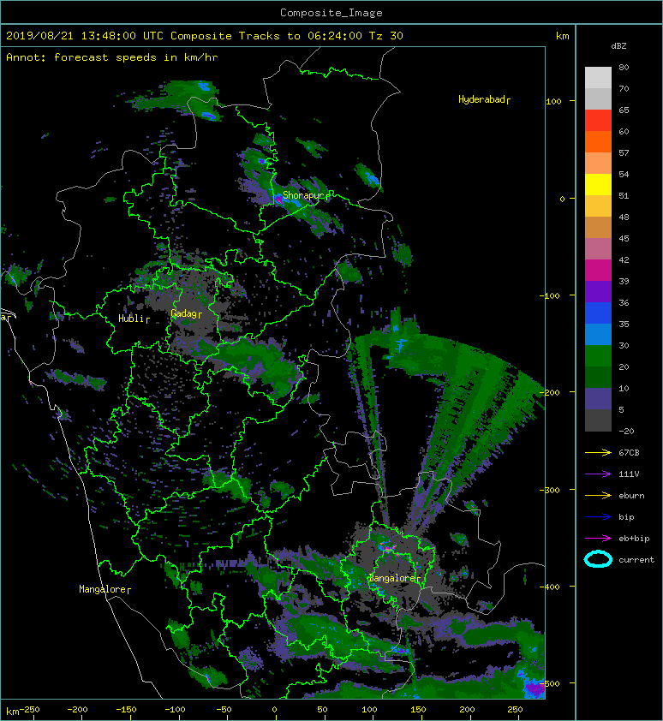Click the 111V legend label

pyautogui.click(x=629, y=474)
